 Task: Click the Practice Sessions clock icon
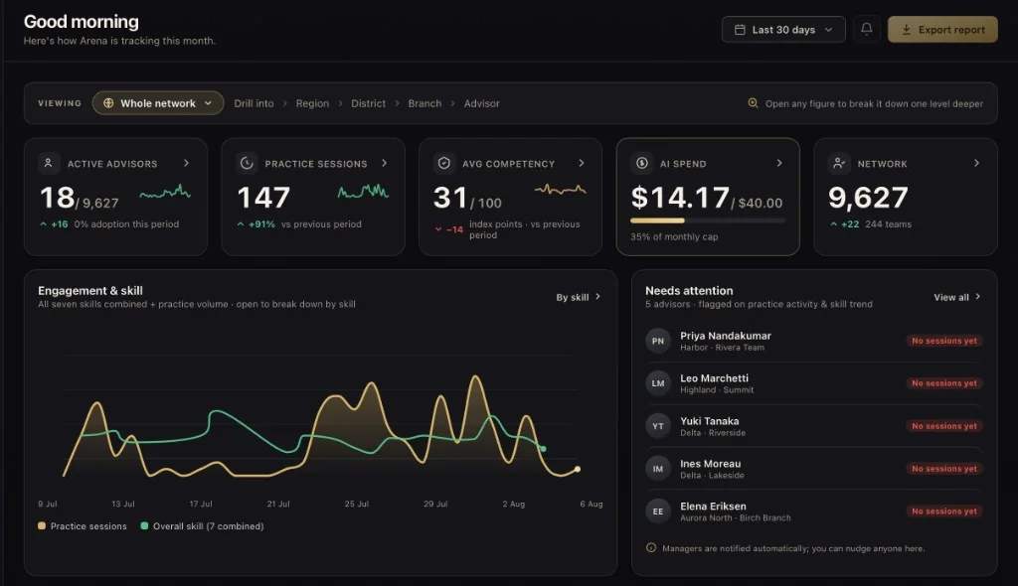tap(247, 164)
